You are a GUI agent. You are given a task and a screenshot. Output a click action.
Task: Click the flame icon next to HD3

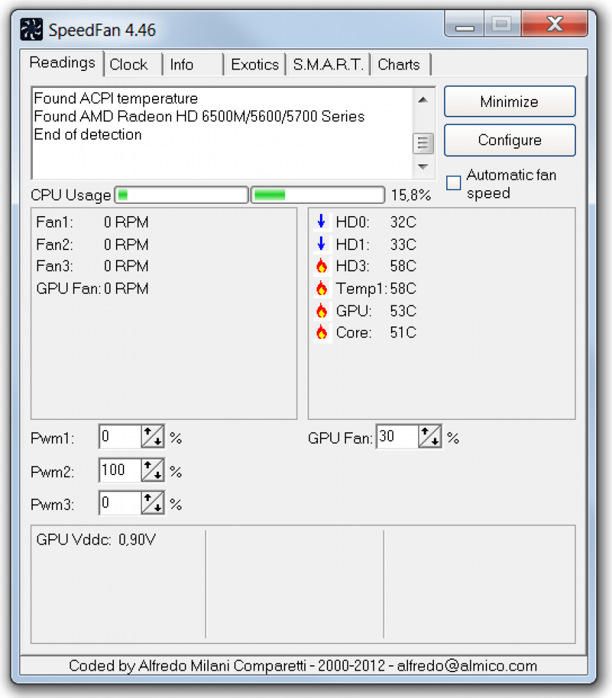(x=321, y=267)
